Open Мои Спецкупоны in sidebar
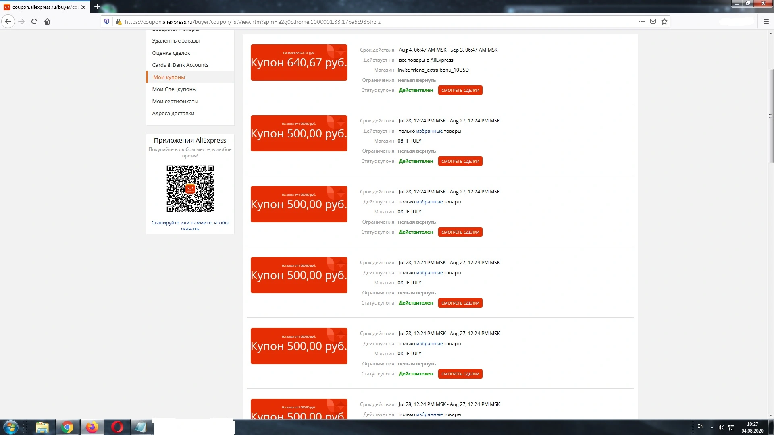Image resolution: width=774 pixels, height=435 pixels. [x=174, y=89]
